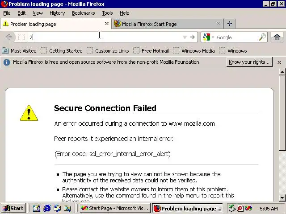Click the folder search quick launch icon
The width and height of the screenshot is (286, 214).
tap(67, 208)
